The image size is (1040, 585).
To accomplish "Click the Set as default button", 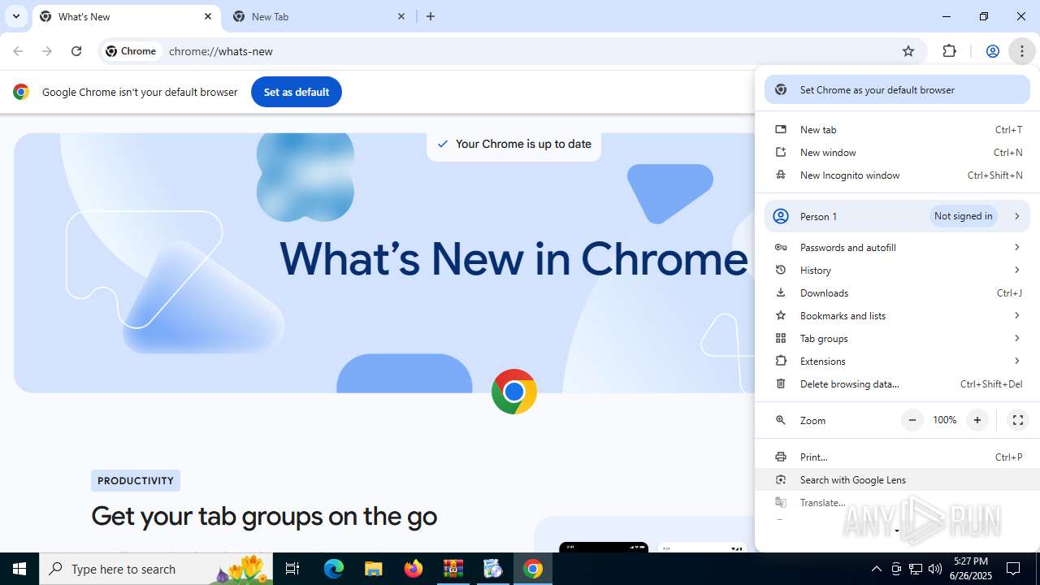I will [297, 92].
